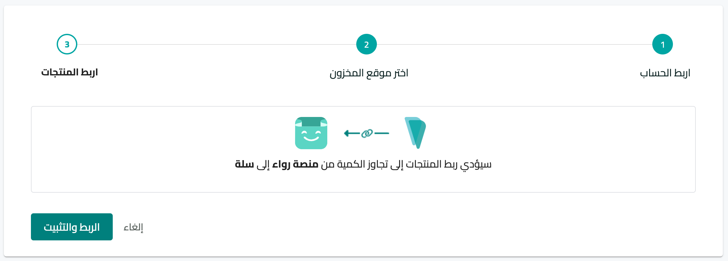This screenshot has width=728, height=261.
Task: Open the 'اربط الحساب' step label
Action: 665,73
